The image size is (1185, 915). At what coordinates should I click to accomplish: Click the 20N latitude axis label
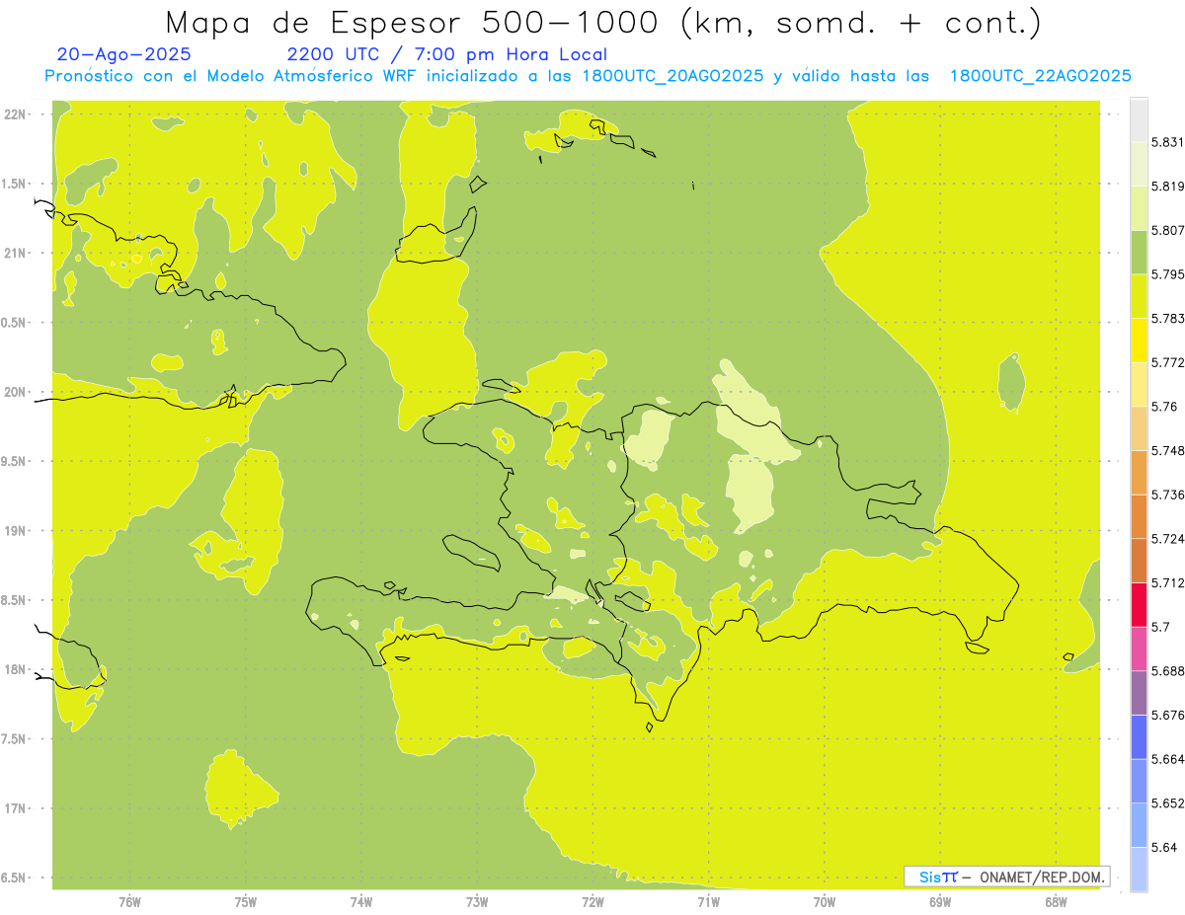point(16,392)
